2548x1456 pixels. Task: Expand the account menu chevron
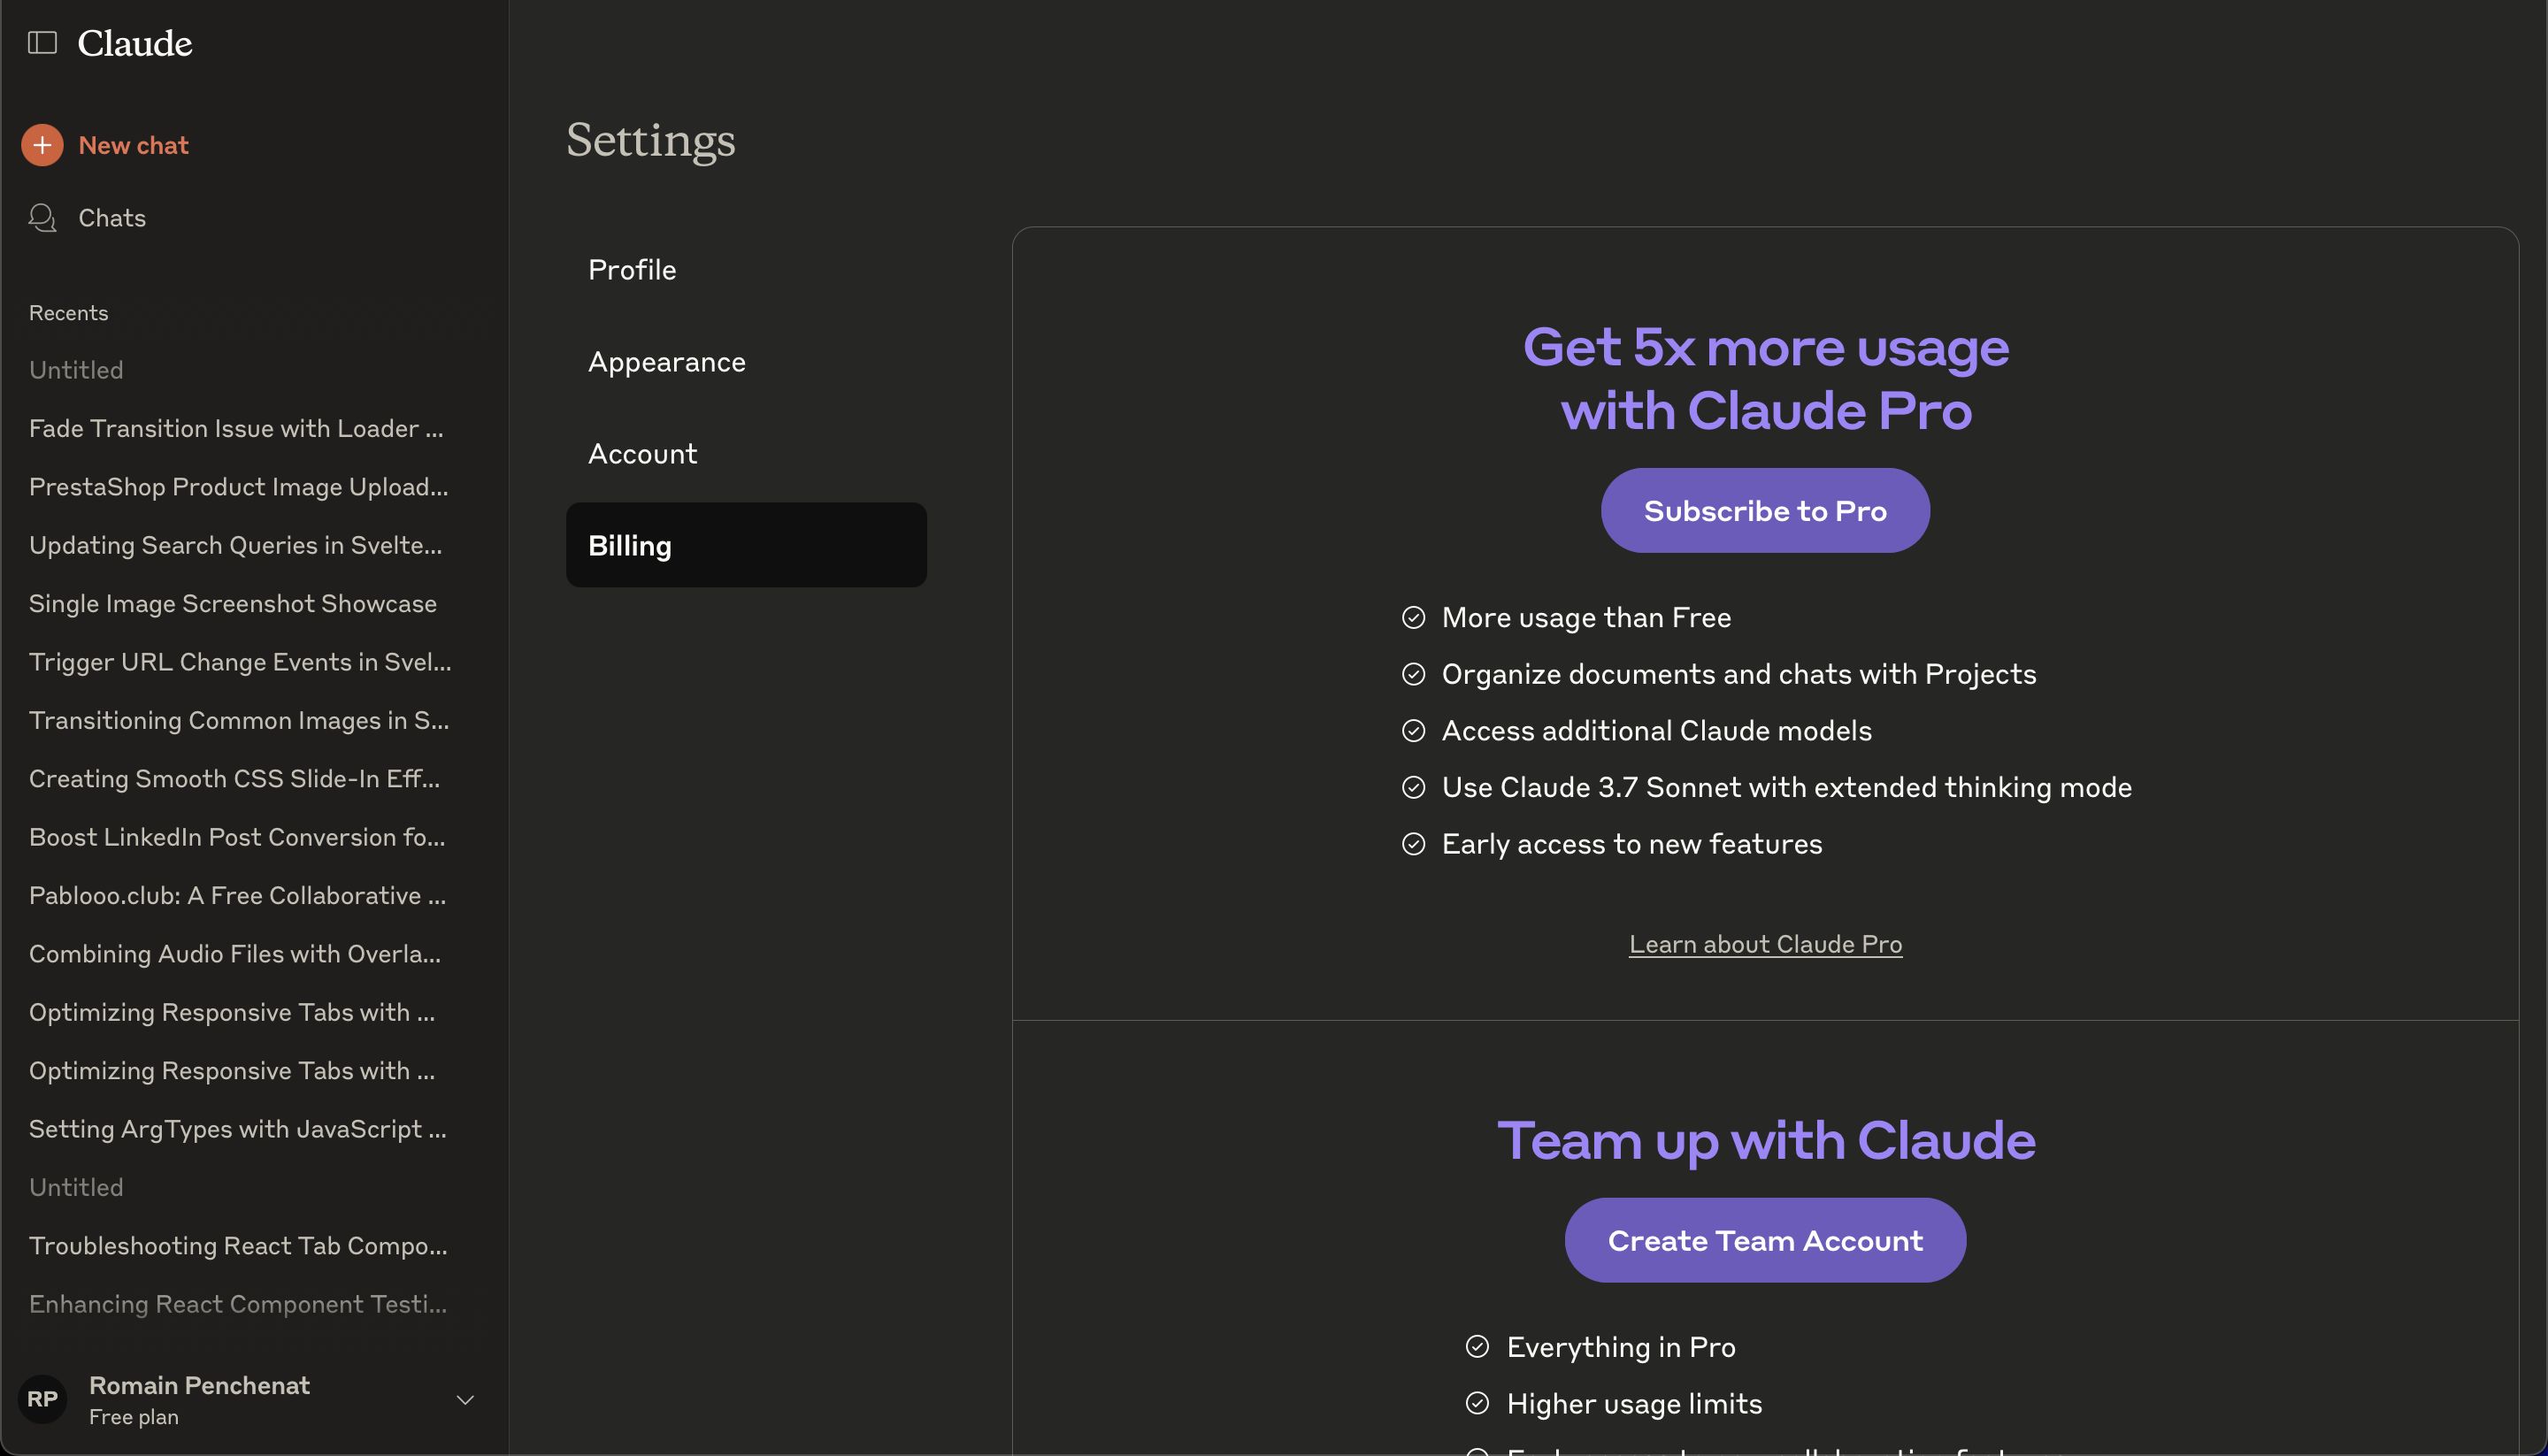[465, 1400]
